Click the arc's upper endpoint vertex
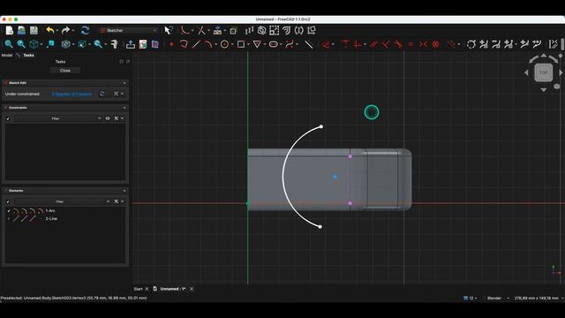The width and height of the screenshot is (565, 318). [321, 126]
